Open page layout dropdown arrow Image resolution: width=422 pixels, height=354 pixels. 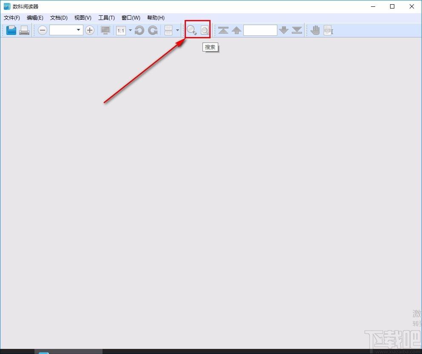[177, 30]
